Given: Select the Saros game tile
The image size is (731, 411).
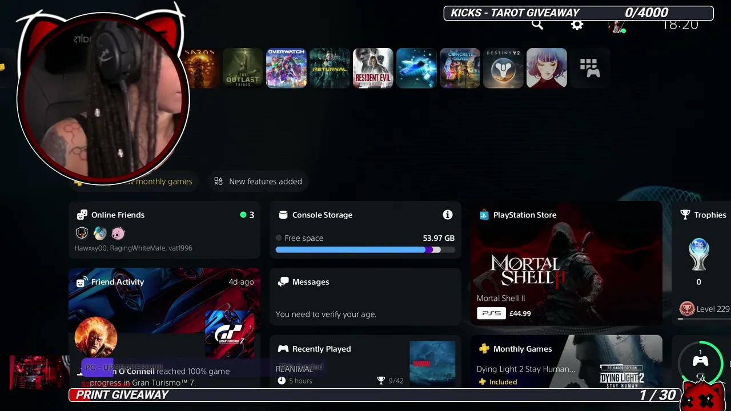Looking at the screenshot, I should click(202, 68).
